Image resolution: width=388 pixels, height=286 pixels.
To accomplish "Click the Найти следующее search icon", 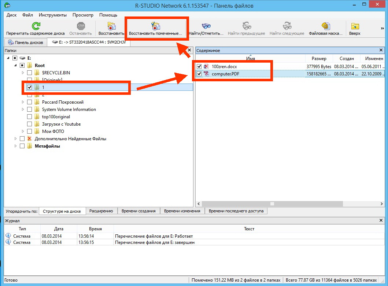I will tap(287, 26).
